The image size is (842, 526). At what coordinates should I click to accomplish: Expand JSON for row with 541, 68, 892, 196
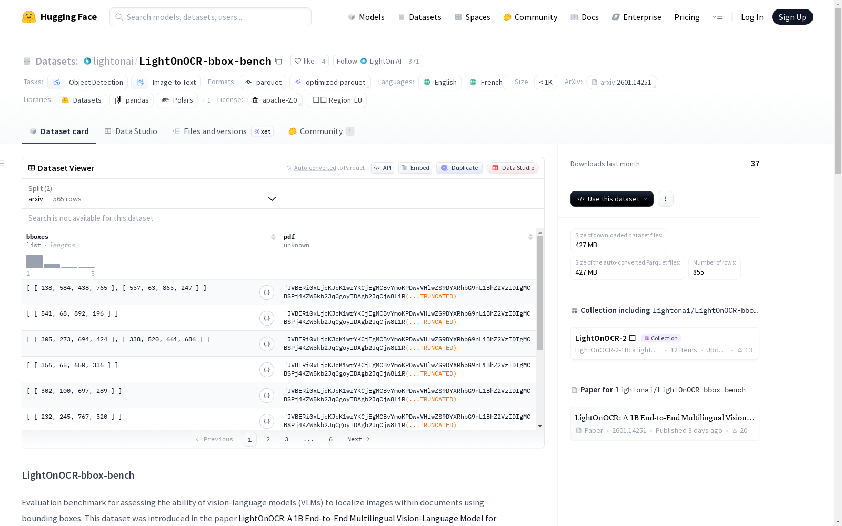267,318
